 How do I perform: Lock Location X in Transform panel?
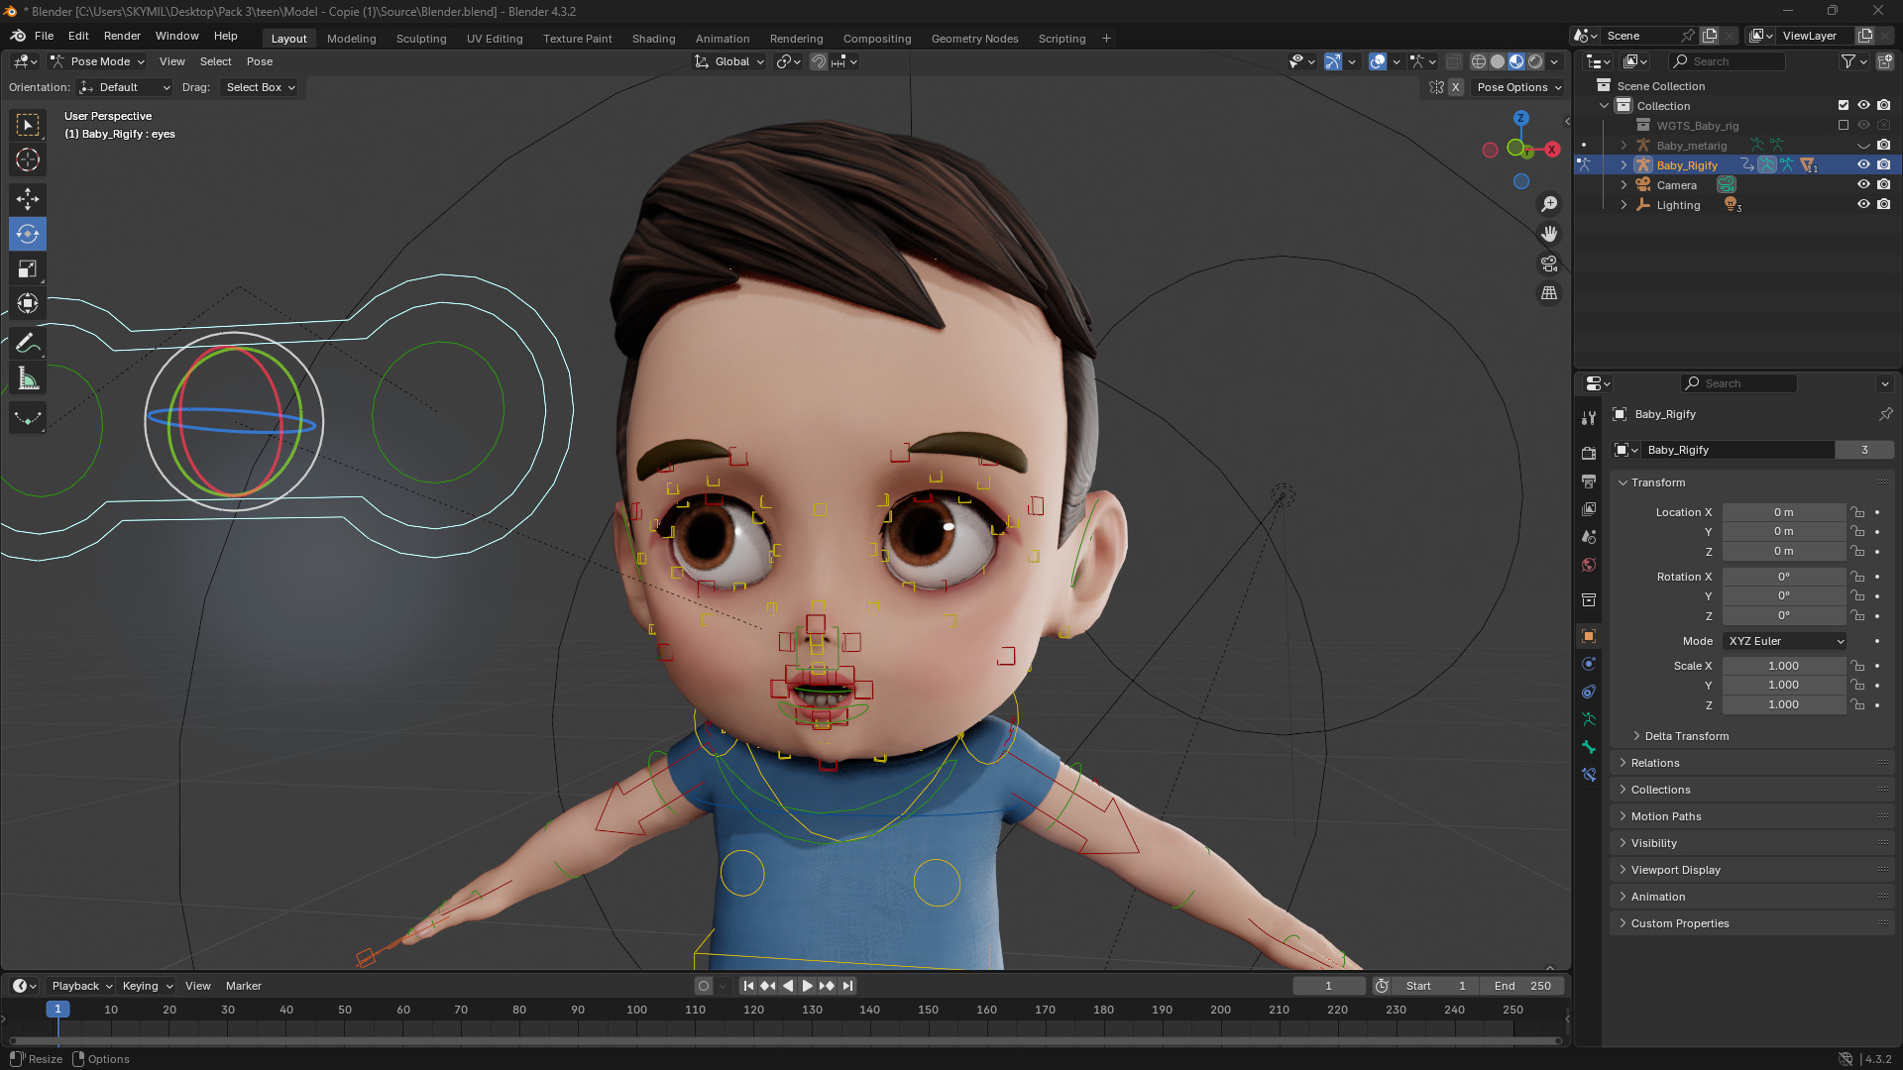(1858, 512)
